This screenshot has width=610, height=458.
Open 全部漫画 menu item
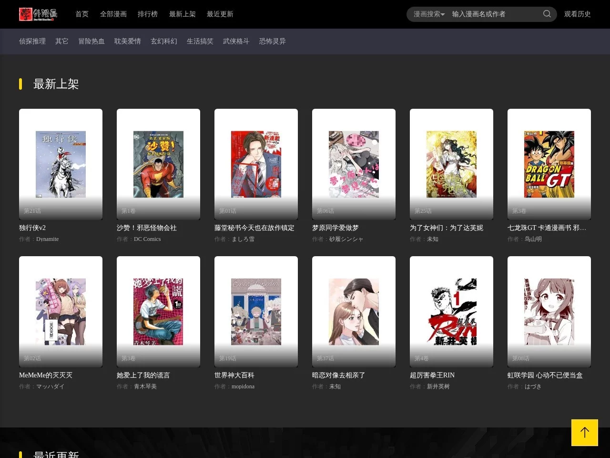pyautogui.click(x=113, y=14)
